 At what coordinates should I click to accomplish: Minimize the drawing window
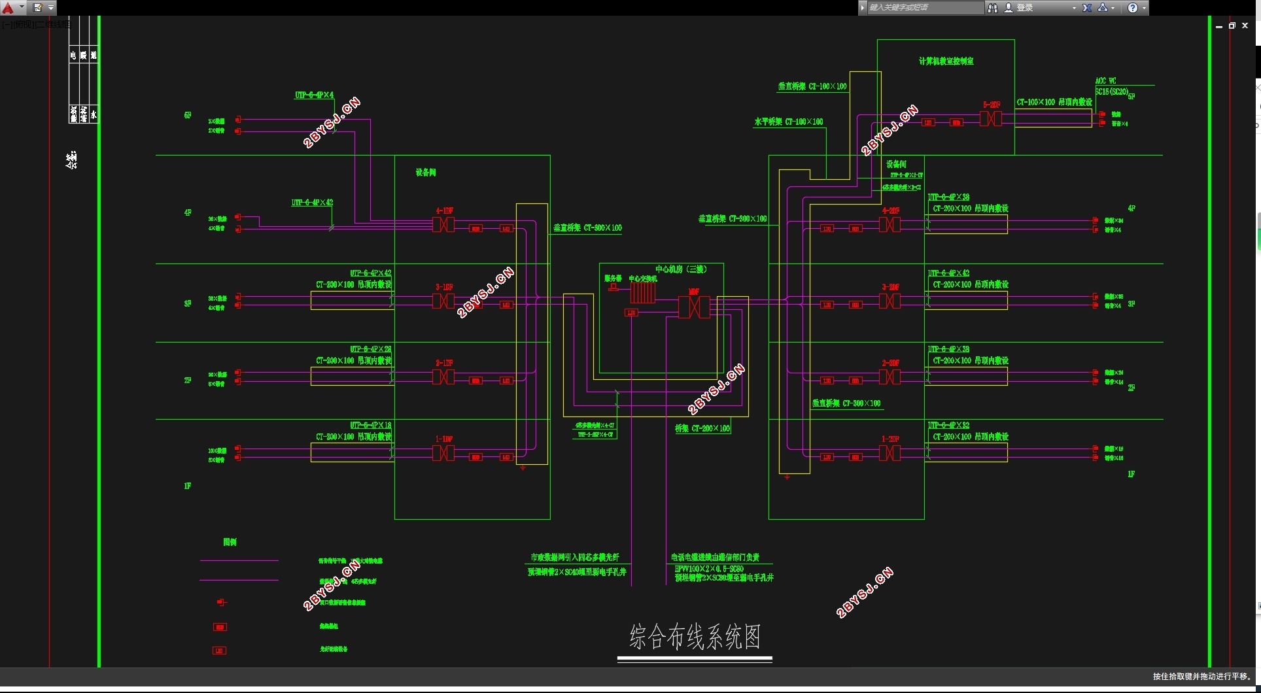(x=1219, y=26)
